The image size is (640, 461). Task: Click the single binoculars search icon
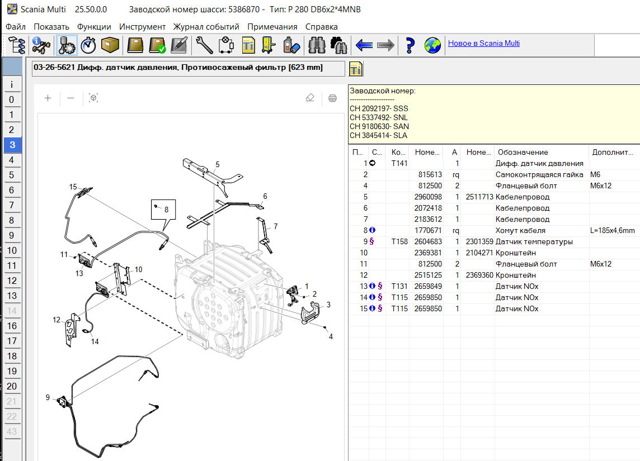316,45
